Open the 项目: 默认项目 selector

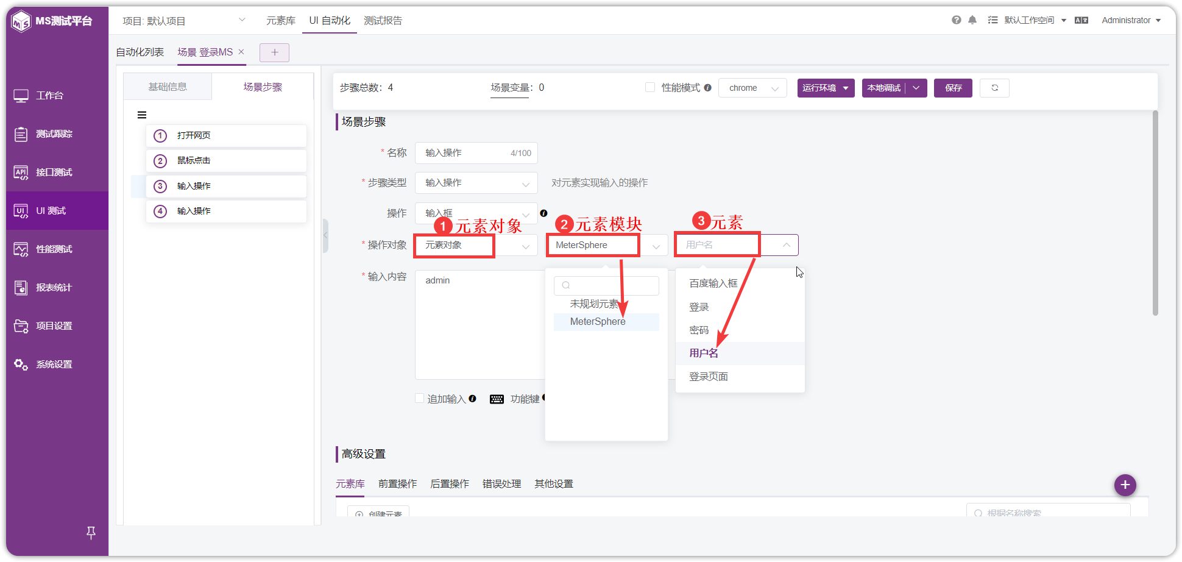click(x=183, y=21)
